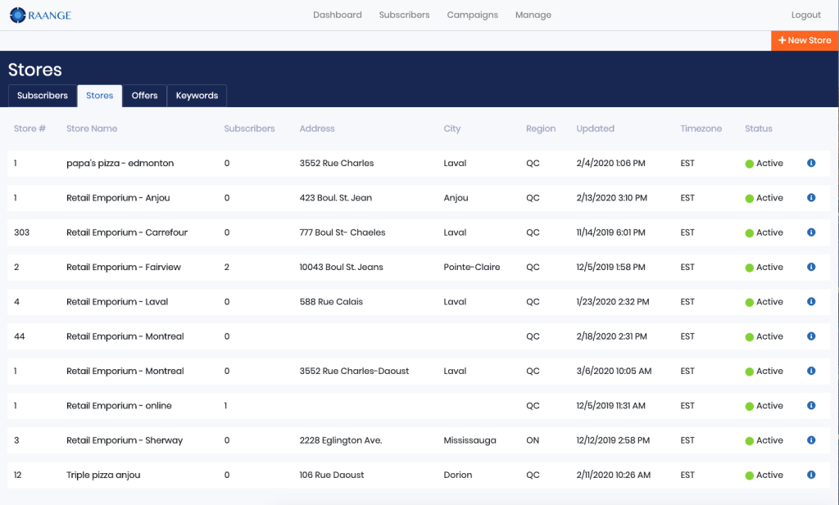Image resolution: width=839 pixels, height=505 pixels.
Task: Open info icon for 3552 Rue Charles-Daoust store
Action: pos(811,371)
